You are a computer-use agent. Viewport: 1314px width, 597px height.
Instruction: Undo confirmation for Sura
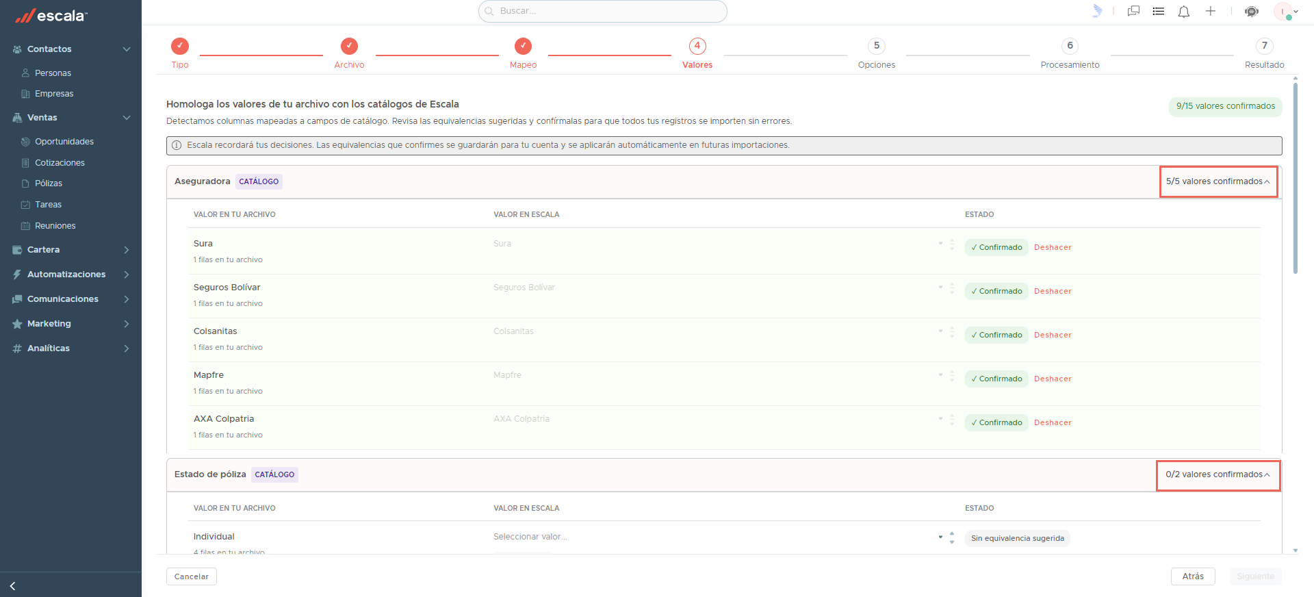click(1053, 247)
